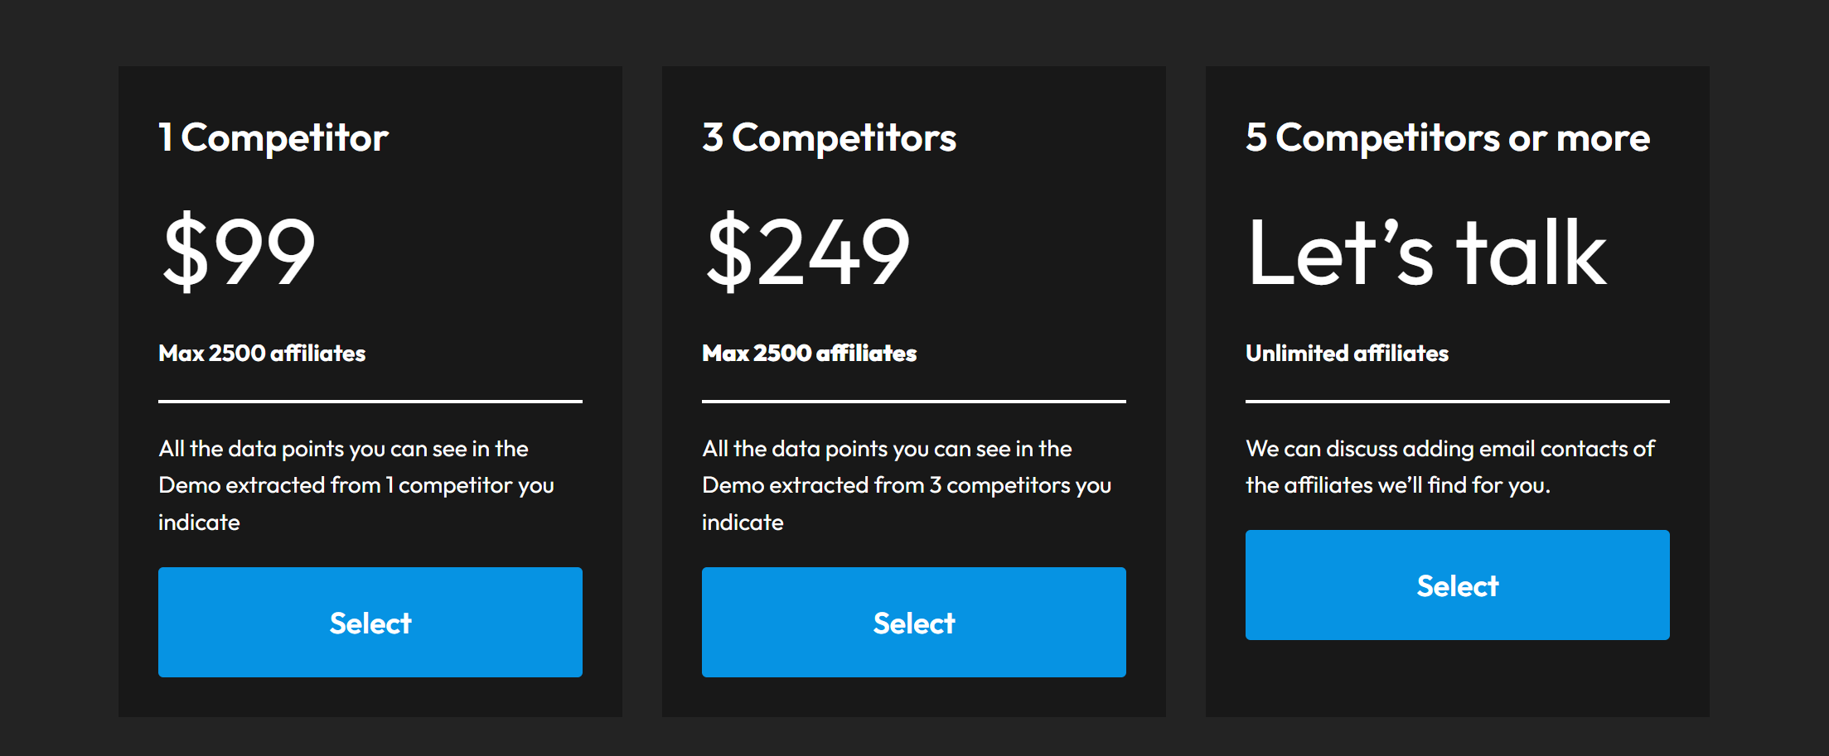Click the 1 Competitor heading
Viewport: 1829px width, 756px height.
(x=273, y=137)
